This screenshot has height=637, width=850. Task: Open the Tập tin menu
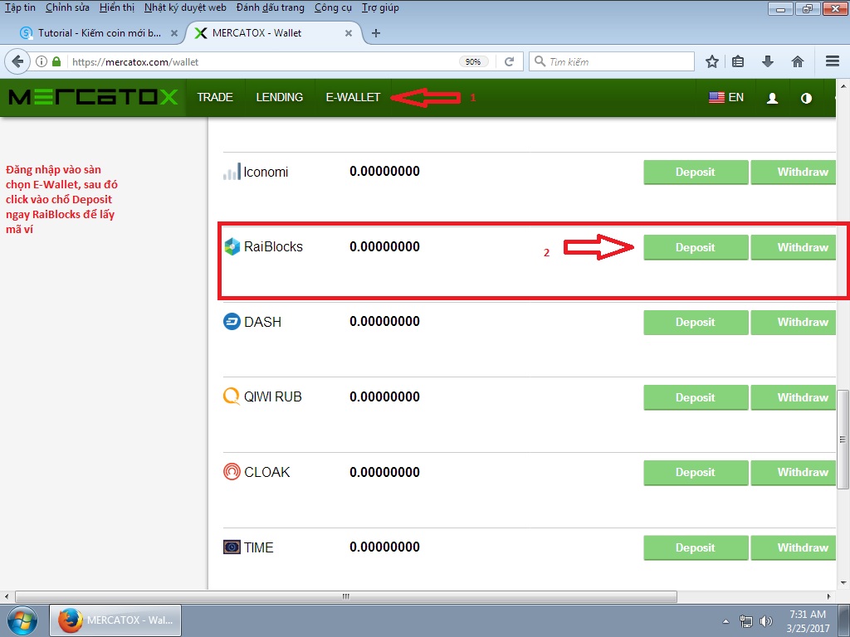[x=20, y=7]
